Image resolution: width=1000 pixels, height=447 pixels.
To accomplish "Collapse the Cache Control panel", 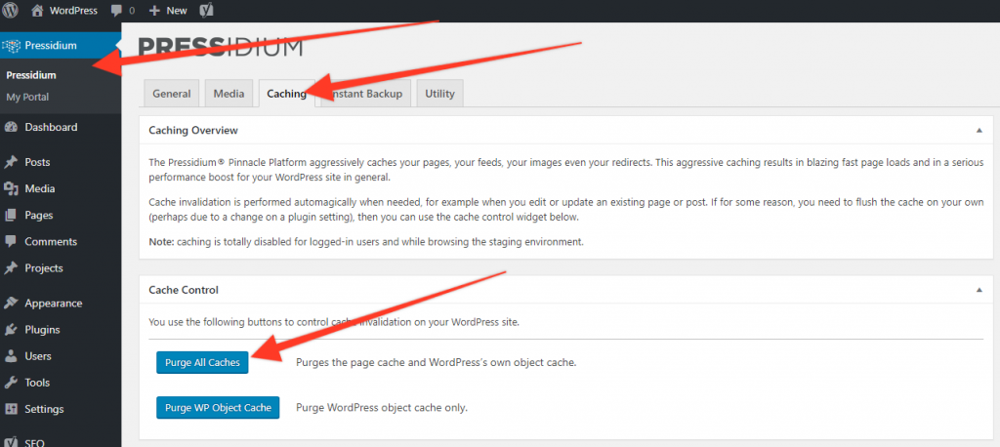I will pos(979,290).
